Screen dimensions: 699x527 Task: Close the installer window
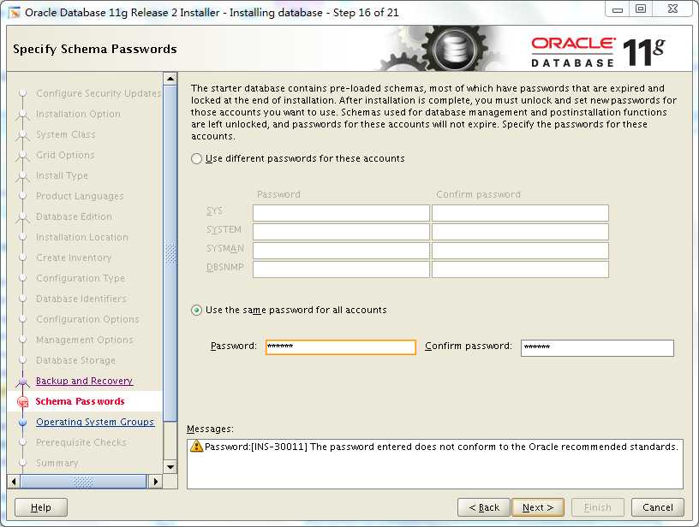[672, 9]
